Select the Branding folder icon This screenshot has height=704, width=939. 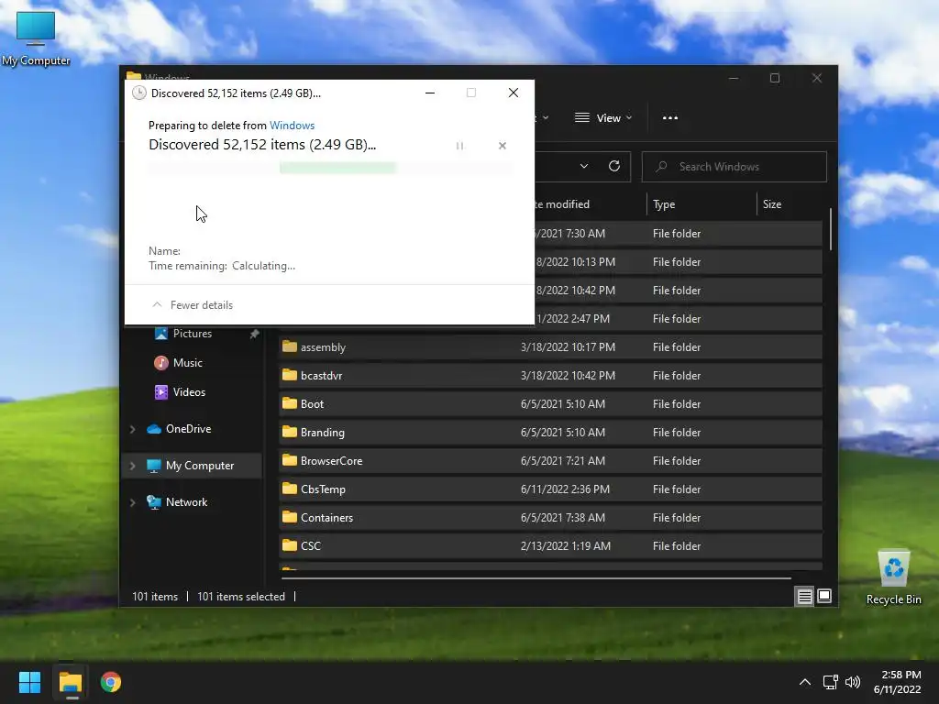pos(290,432)
